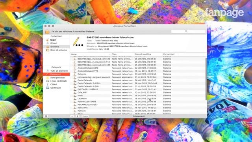Viewport: 252px width, 142px height.
Task: Click the 99827583.members.btmm.icloud.com. title
Action: coord(110,37)
